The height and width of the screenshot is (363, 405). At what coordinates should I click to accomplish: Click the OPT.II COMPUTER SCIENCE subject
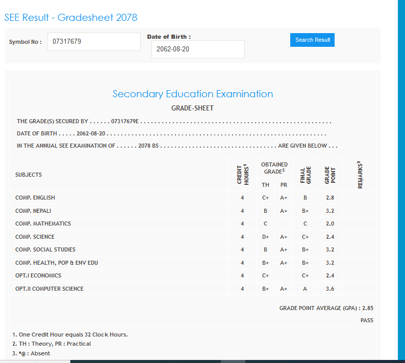click(49, 289)
